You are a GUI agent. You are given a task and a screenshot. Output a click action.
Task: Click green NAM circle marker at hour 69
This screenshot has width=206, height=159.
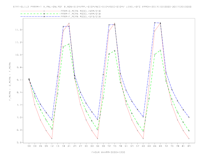tap(160, 50)
